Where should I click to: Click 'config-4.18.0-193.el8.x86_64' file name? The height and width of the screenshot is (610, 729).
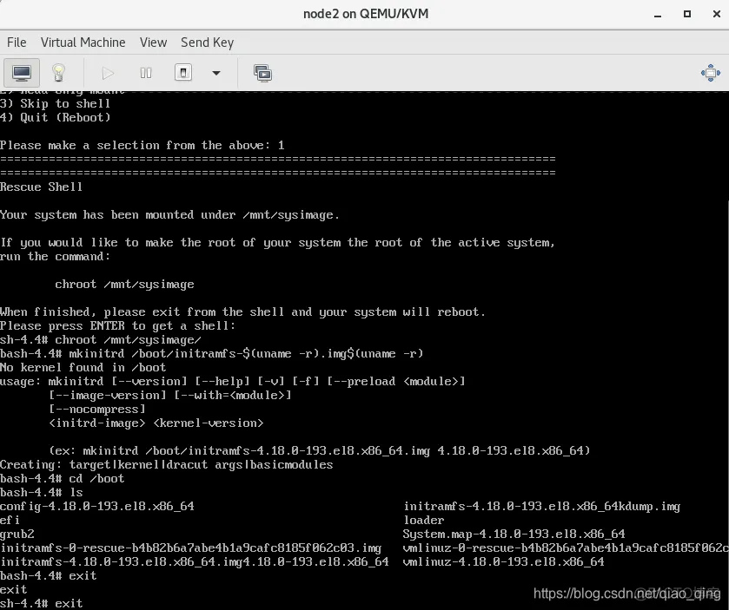tap(97, 506)
